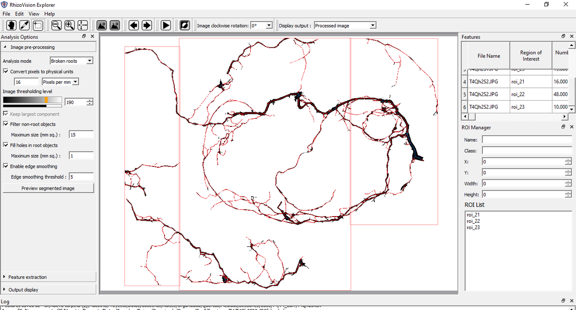This screenshot has height=310, width=576.
Task: Close the Features panel
Action: tap(571, 37)
